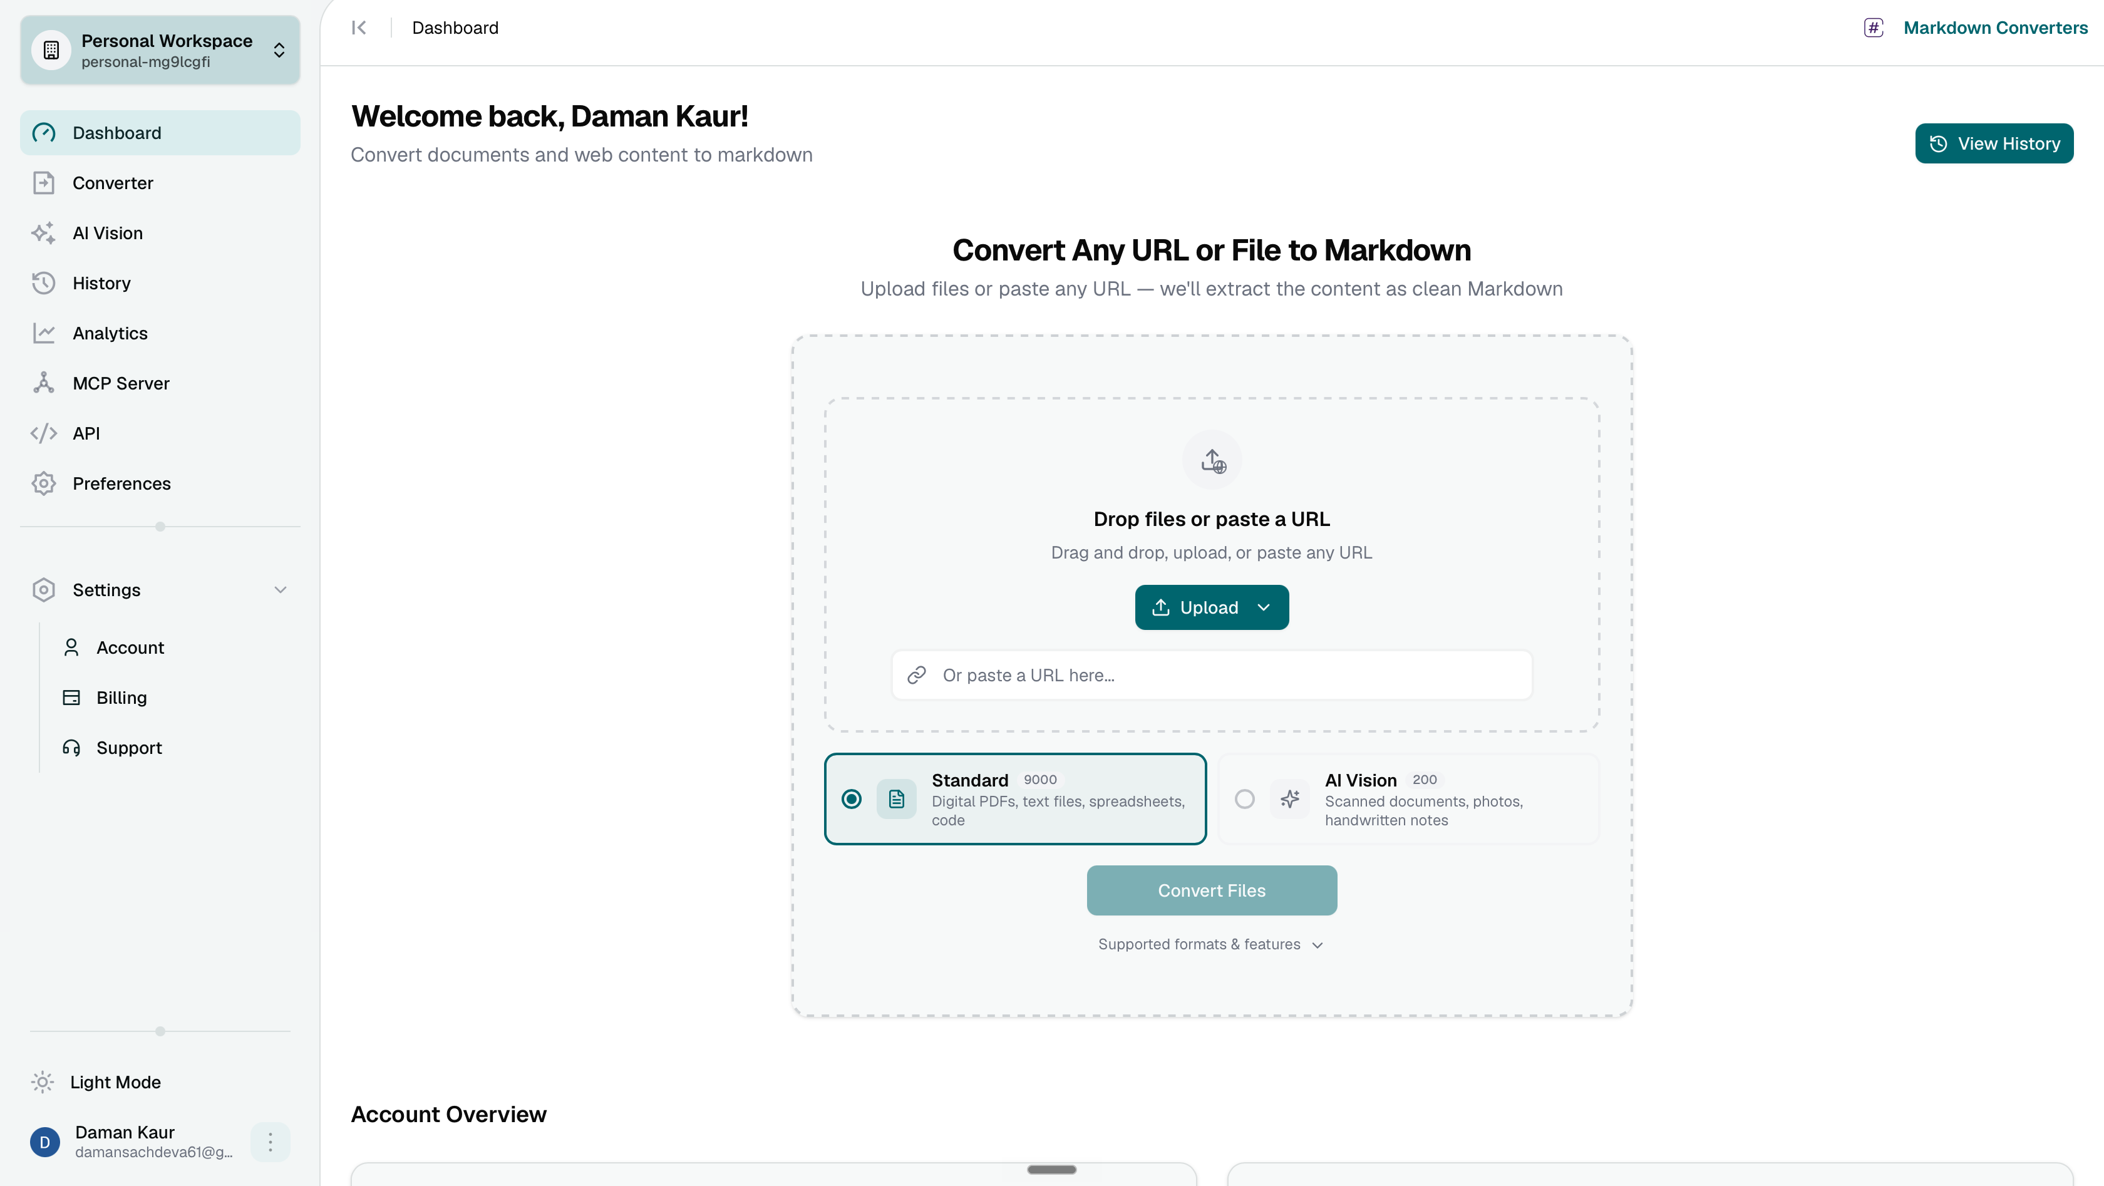Open the three-dot user menu
The width and height of the screenshot is (2104, 1186).
coord(271,1142)
